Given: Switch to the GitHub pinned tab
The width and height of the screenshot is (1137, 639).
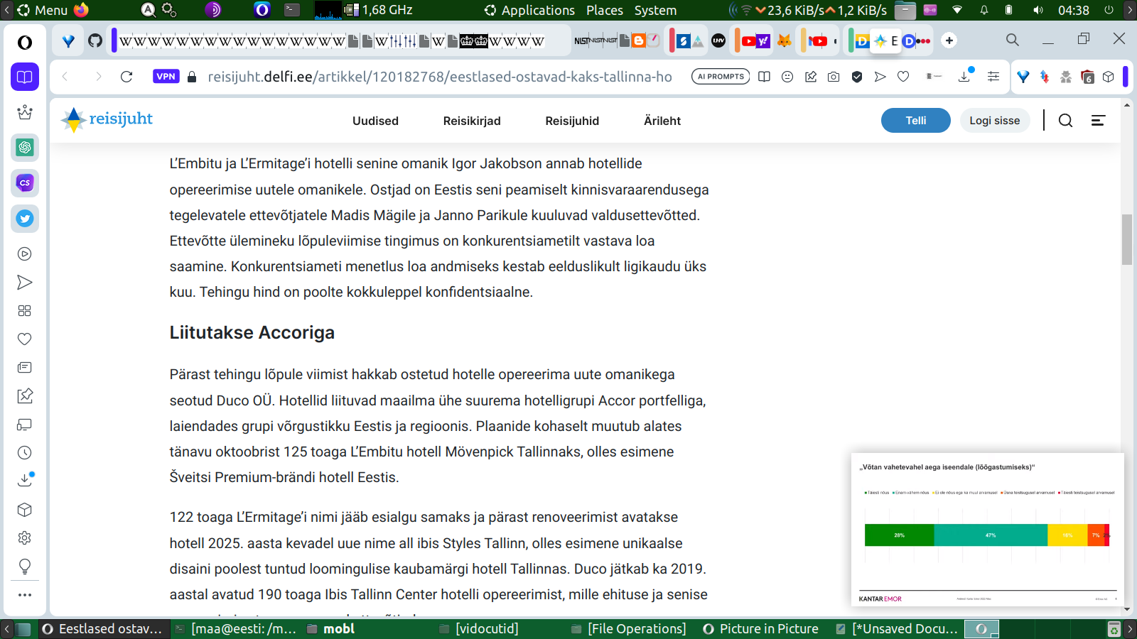Looking at the screenshot, I should pyautogui.click(x=95, y=40).
